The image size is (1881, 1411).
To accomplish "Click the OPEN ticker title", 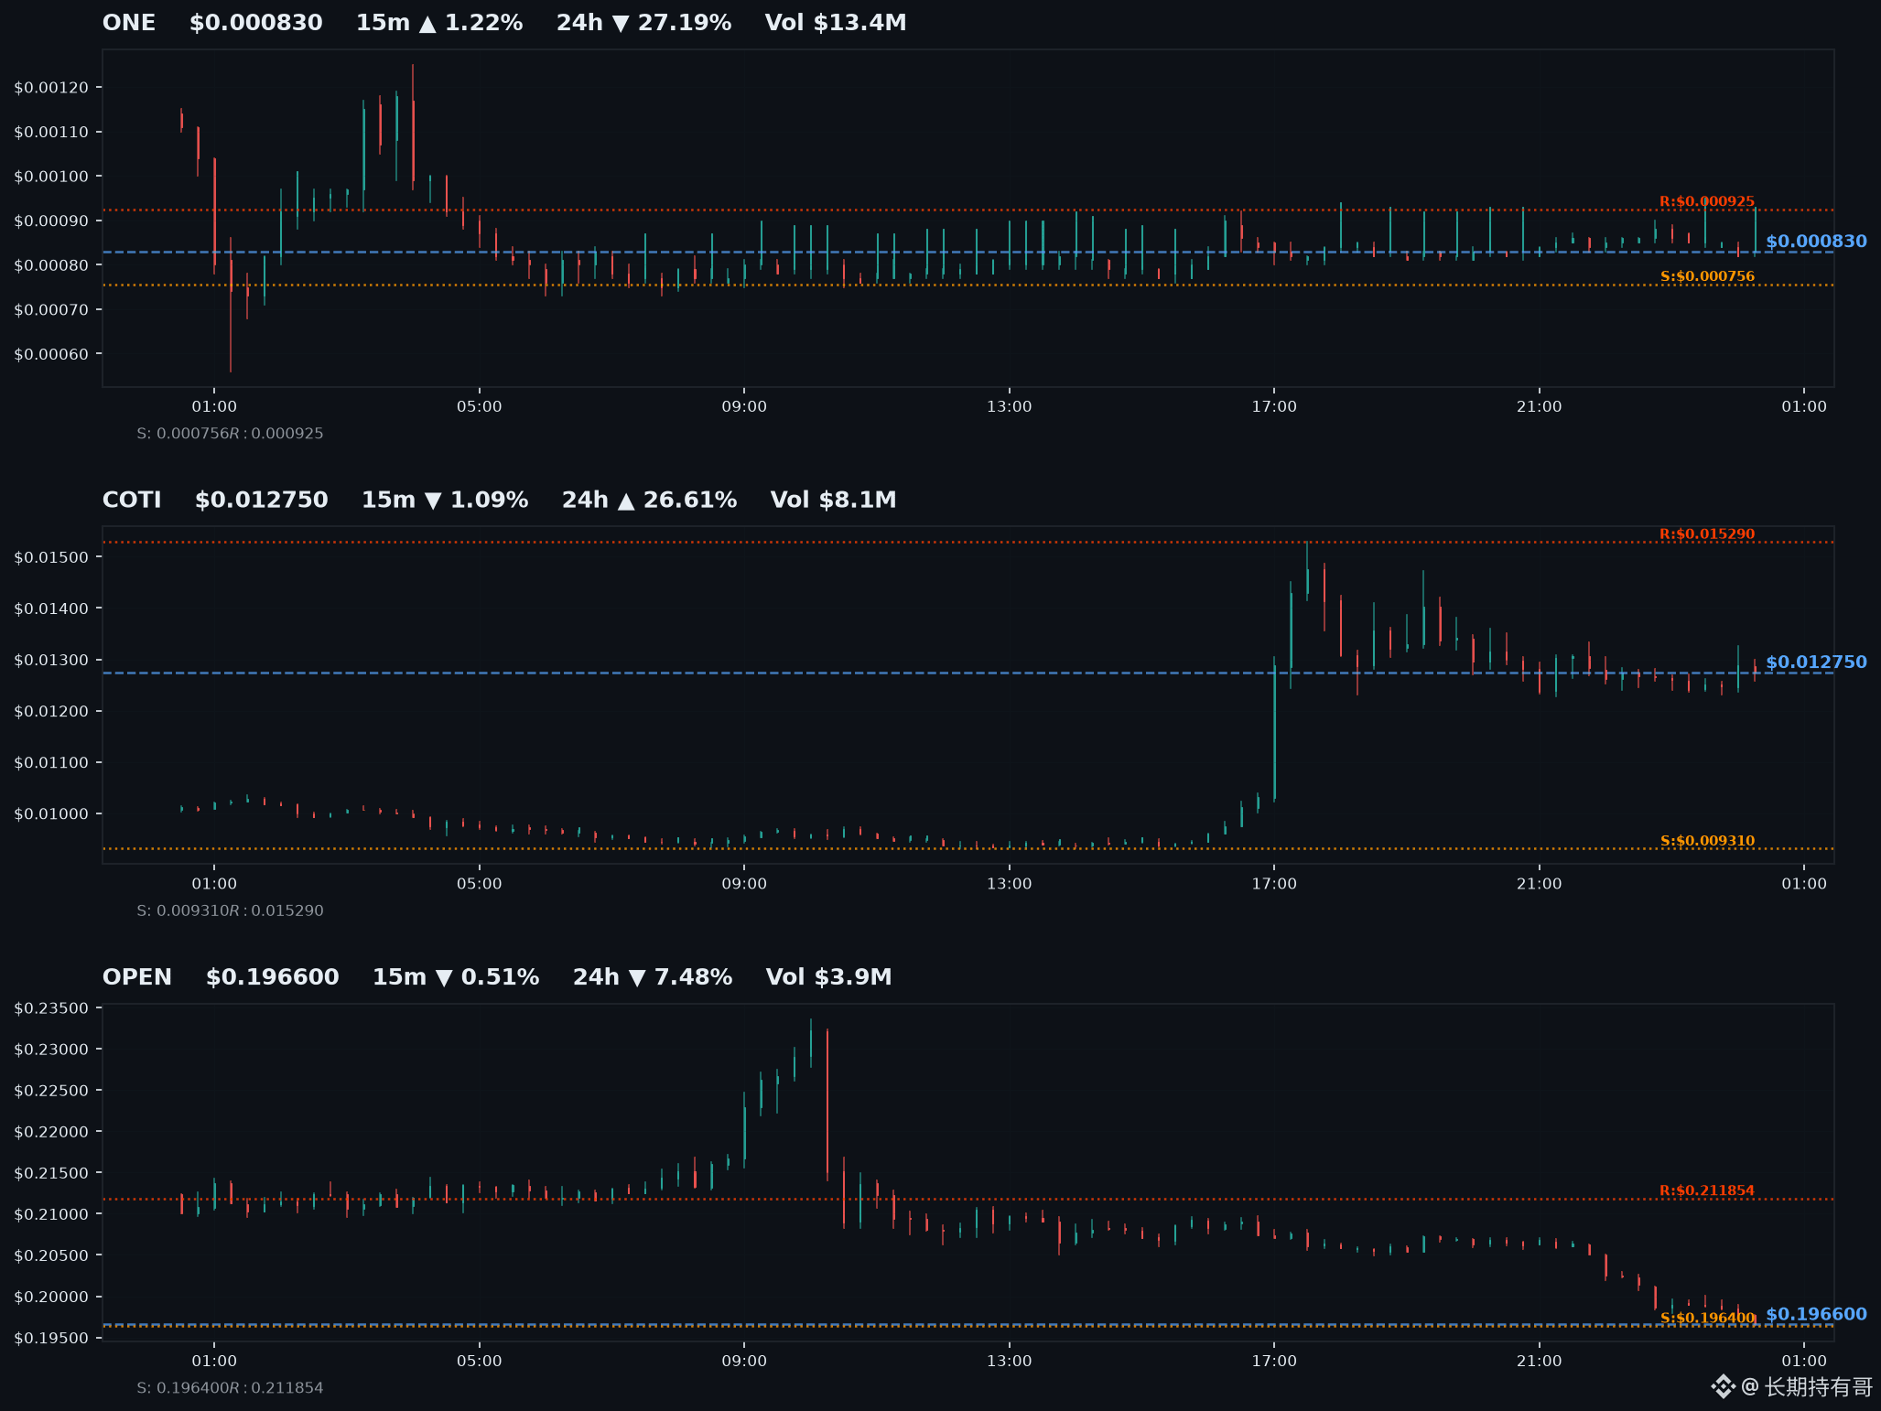I will (x=137, y=977).
